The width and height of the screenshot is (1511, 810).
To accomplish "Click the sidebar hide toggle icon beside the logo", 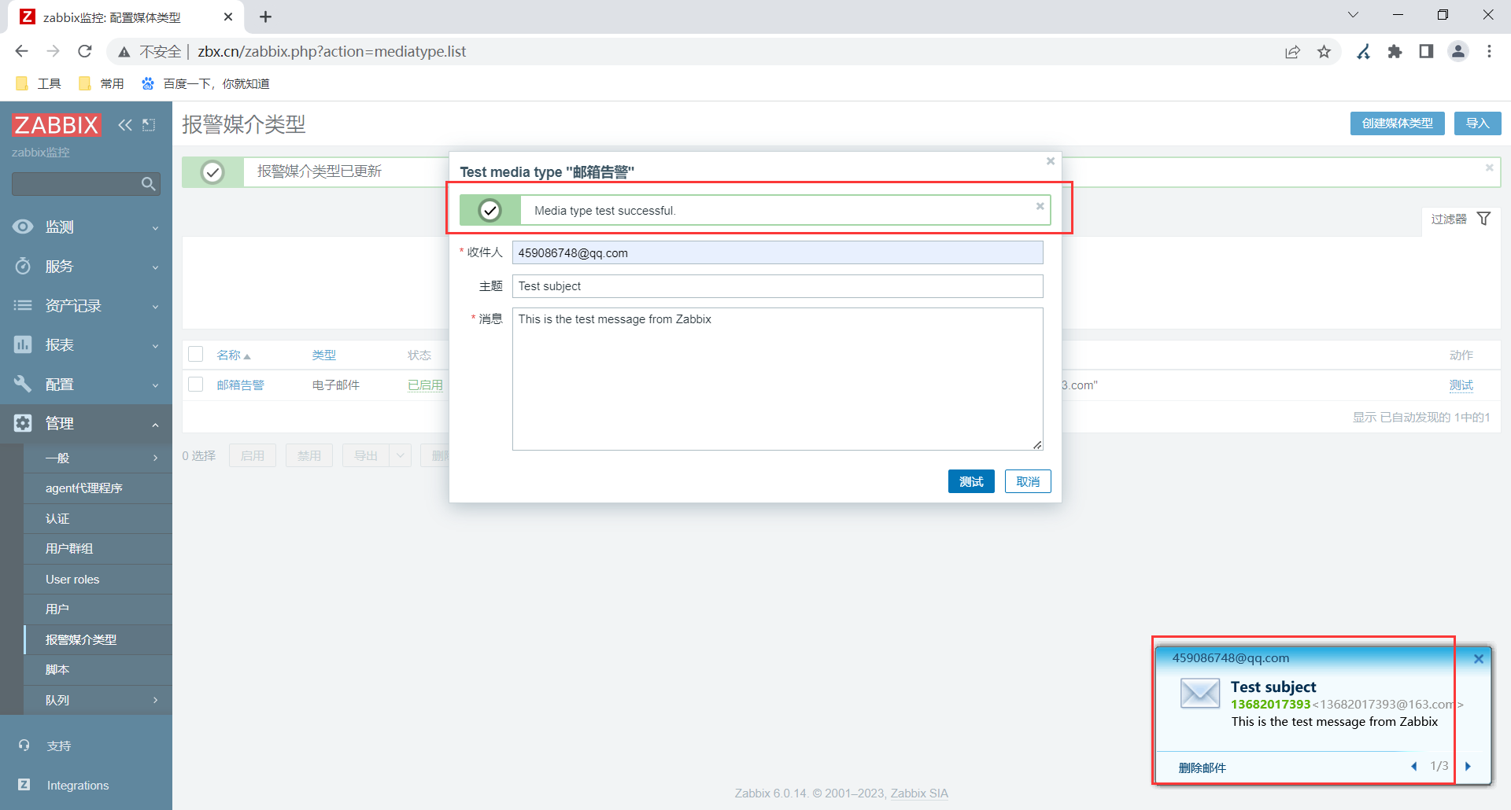I will point(149,124).
